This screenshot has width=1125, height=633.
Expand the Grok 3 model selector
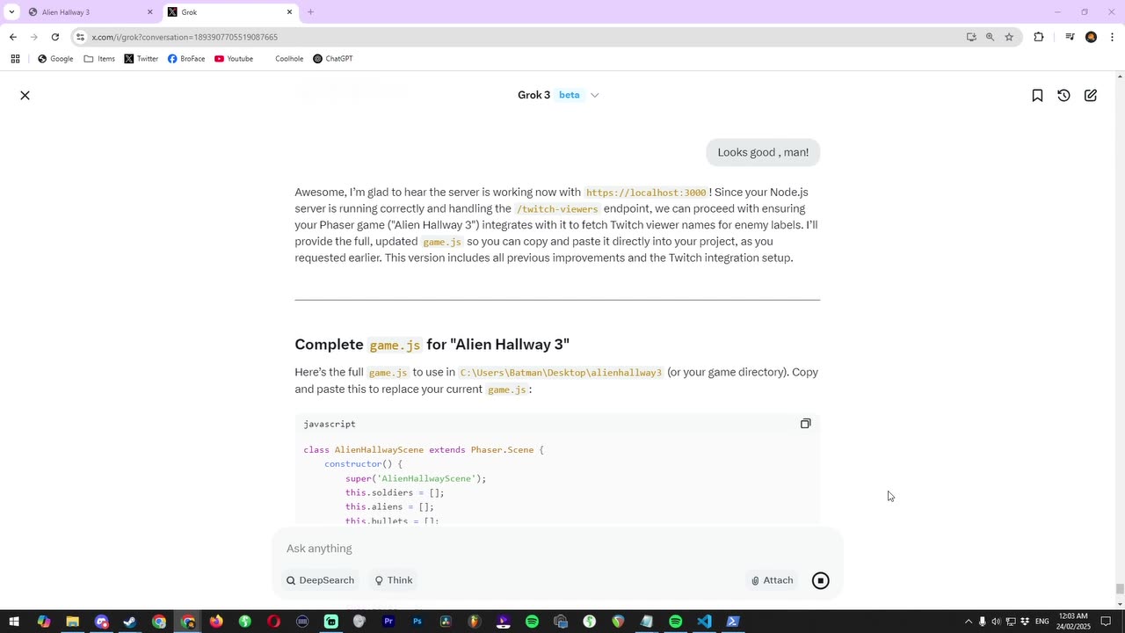coord(594,95)
